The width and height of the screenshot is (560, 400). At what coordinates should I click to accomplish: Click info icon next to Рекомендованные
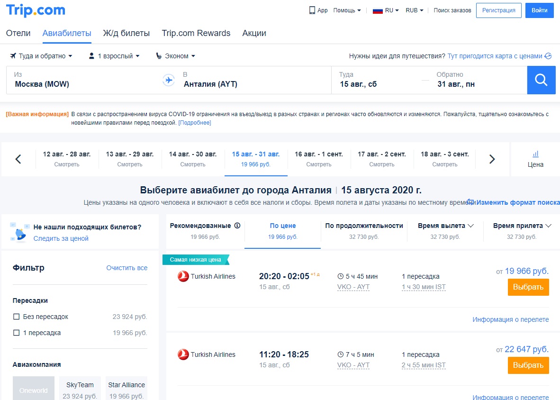(237, 226)
